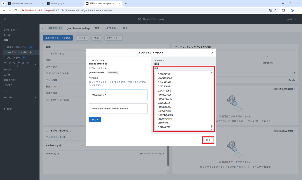Open 監査イベント in the sidebar
Screen dimensions: 302x180
pos(10,80)
